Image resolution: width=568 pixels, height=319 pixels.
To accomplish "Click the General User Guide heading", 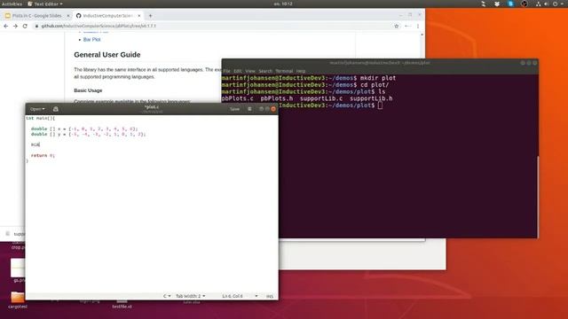I will (107, 55).
